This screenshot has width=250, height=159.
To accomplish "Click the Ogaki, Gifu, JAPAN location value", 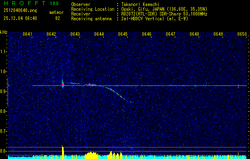I will pyautogui.click(x=164, y=9).
